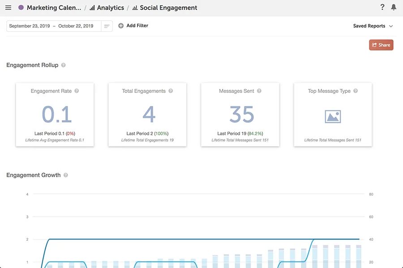Screen dimensions: 403x268
Task: Open the Total Engagements tooltip
Action: (x=170, y=91)
